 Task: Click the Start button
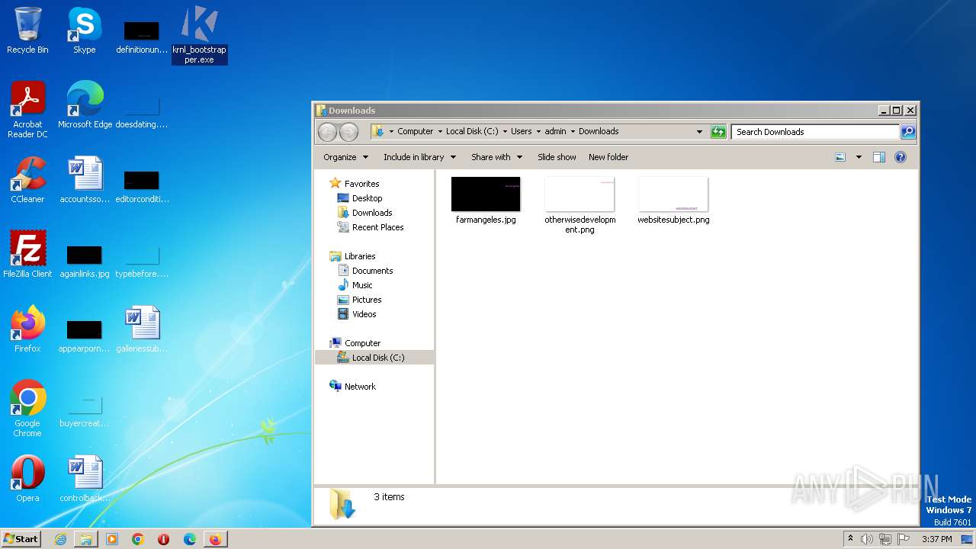[21, 539]
